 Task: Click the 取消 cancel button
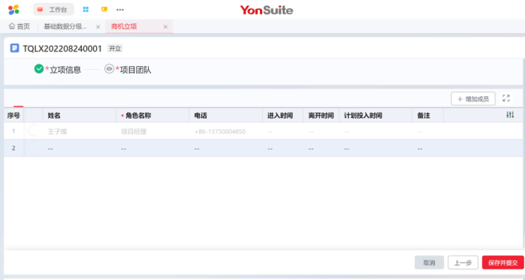point(430,263)
